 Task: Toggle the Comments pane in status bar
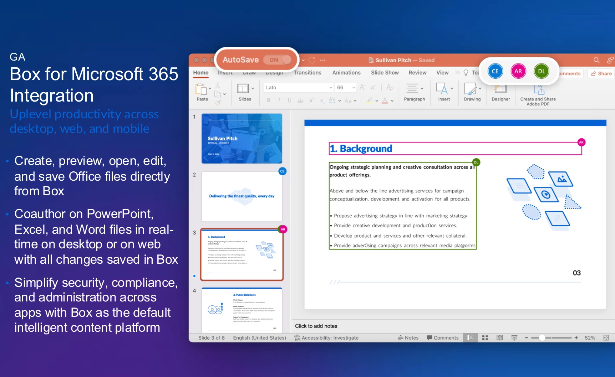pyautogui.click(x=443, y=338)
